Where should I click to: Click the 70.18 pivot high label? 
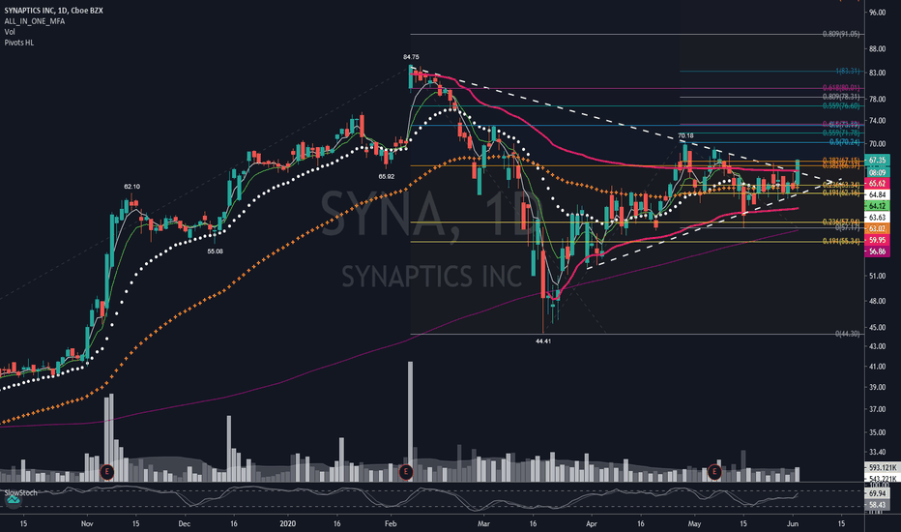[x=685, y=135]
